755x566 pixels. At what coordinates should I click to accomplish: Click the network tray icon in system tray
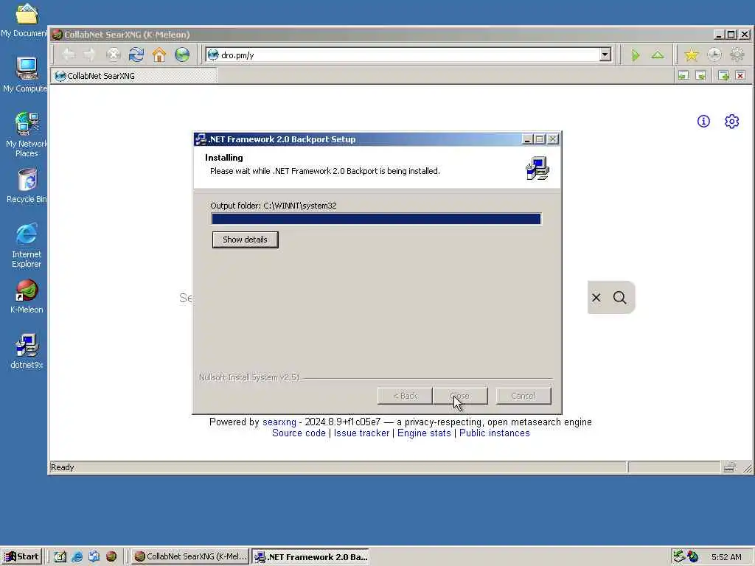678,556
